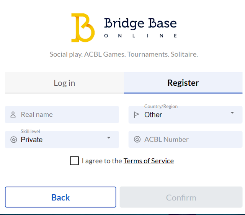Image resolution: width=245 pixels, height=215 pixels.
Task: Click the Bridge Base Online title text
Action: click(x=140, y=23)
